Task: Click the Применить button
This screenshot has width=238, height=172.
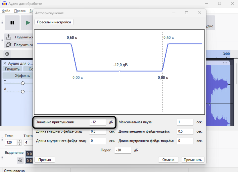Action: (x=193, y=160)
